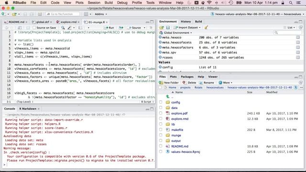The width and height of the screenshot is (306, 172).
Task: Refresh the Environment pane
Action: point(301,28)
